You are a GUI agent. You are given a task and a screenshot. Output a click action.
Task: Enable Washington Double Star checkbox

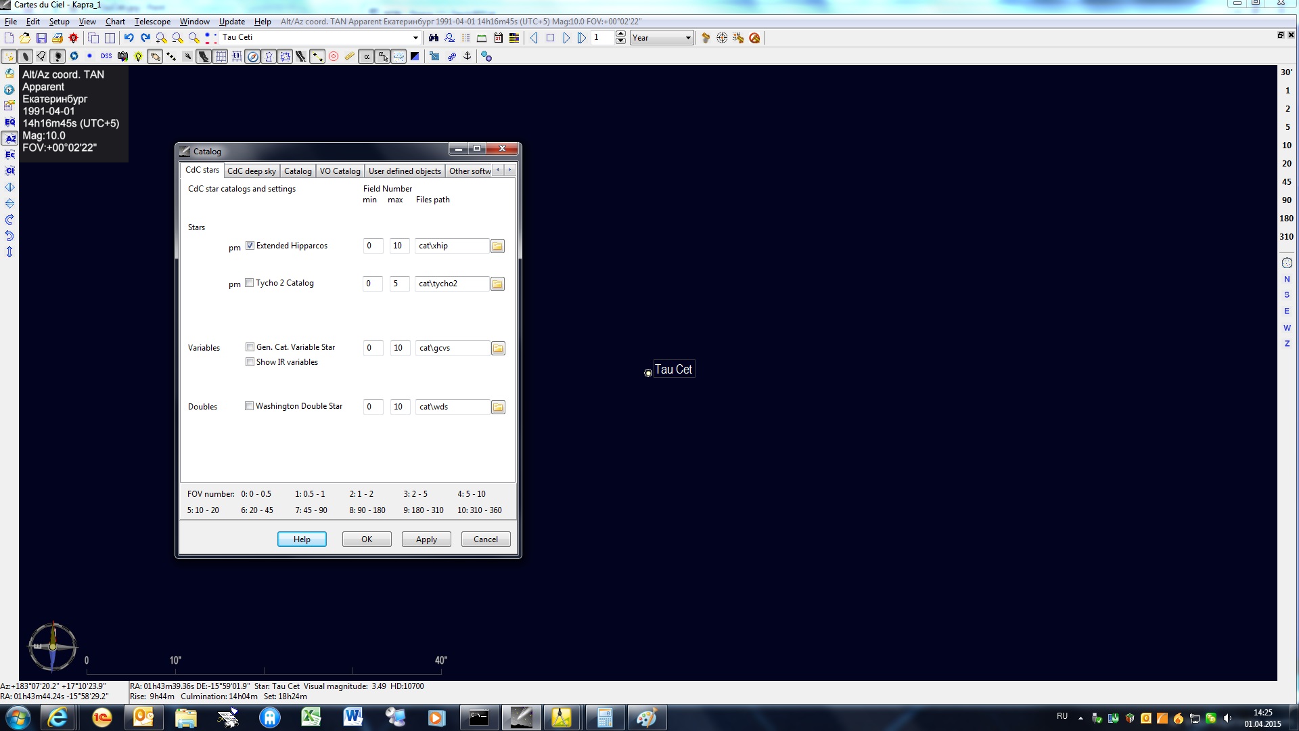pos(250,406)
